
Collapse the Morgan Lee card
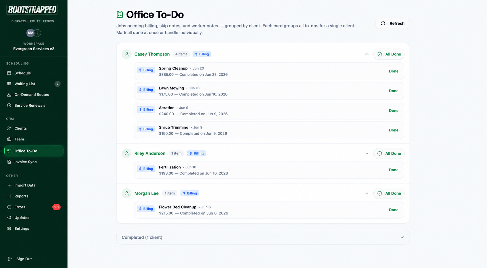tap(367, 193)
